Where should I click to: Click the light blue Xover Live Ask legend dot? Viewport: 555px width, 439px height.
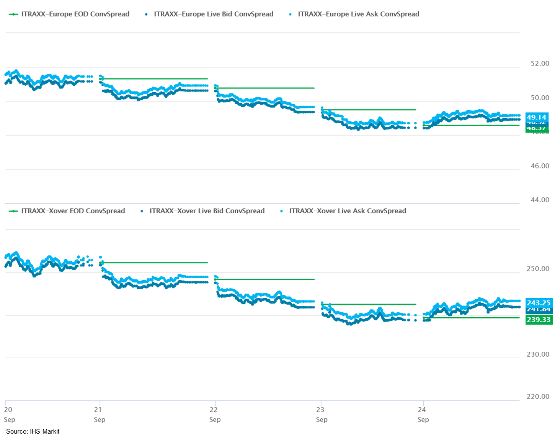pos(282,211)
